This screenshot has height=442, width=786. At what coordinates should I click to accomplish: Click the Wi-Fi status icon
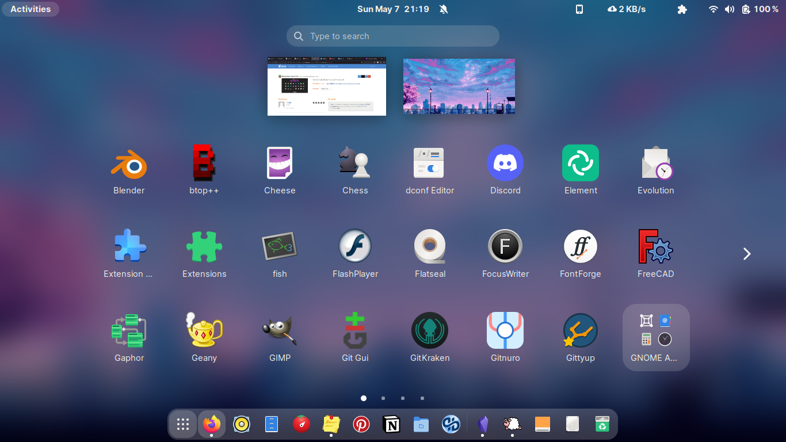713,9
